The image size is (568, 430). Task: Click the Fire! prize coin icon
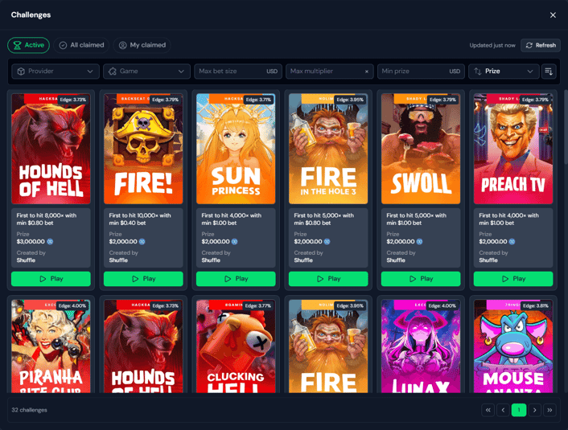pos(142,241)
